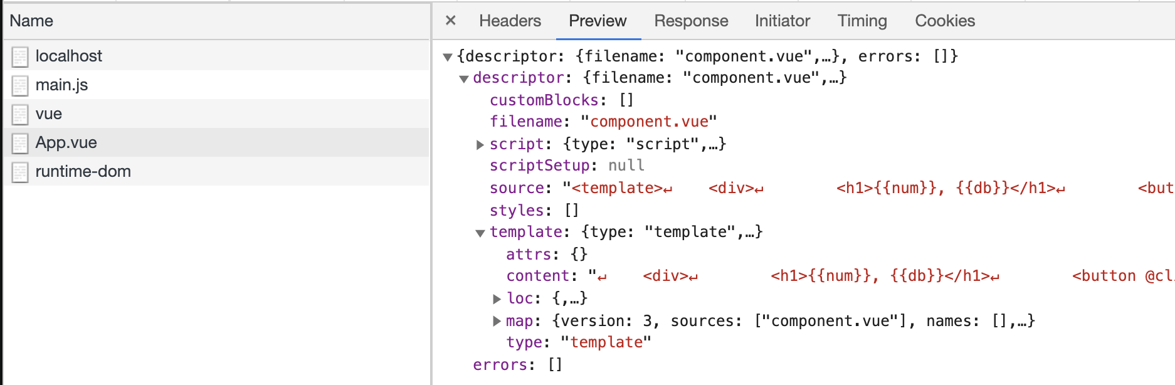Click the document icon beside localhost

tap(20, 56)
